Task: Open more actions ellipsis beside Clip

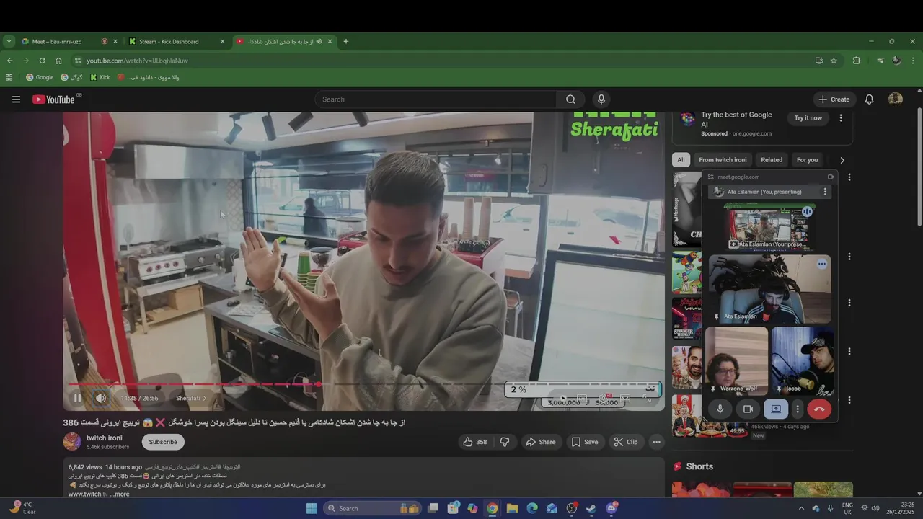Action: point(656,442)
